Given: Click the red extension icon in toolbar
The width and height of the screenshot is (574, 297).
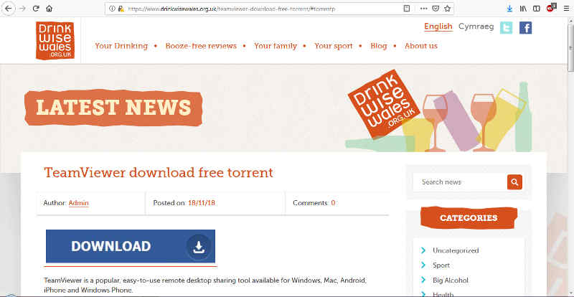Looking at the screenshot, I should coord(551,8).
